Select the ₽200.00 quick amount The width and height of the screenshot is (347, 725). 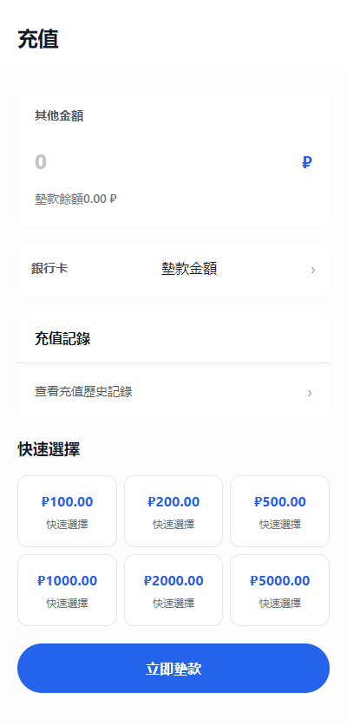point(173,511)
